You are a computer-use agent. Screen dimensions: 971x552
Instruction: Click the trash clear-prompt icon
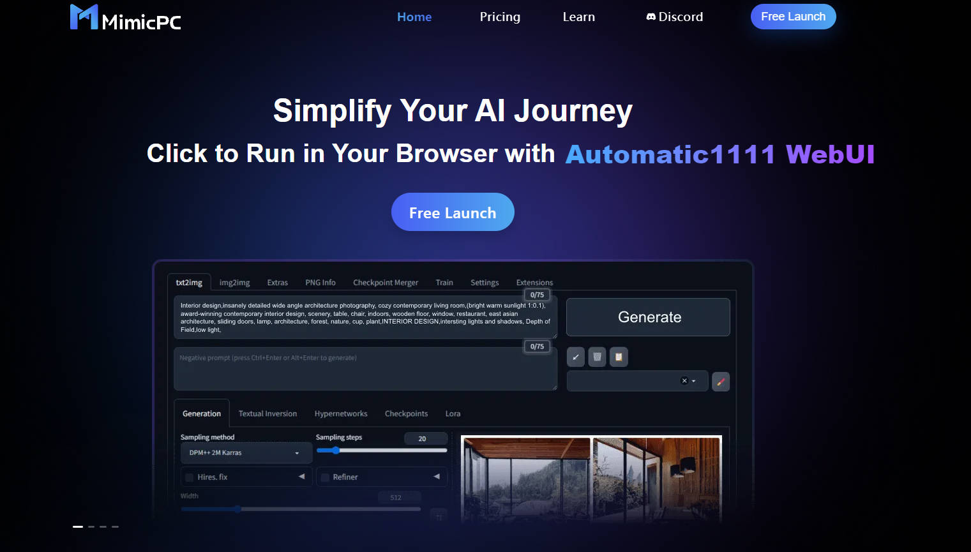coord(597,357)
